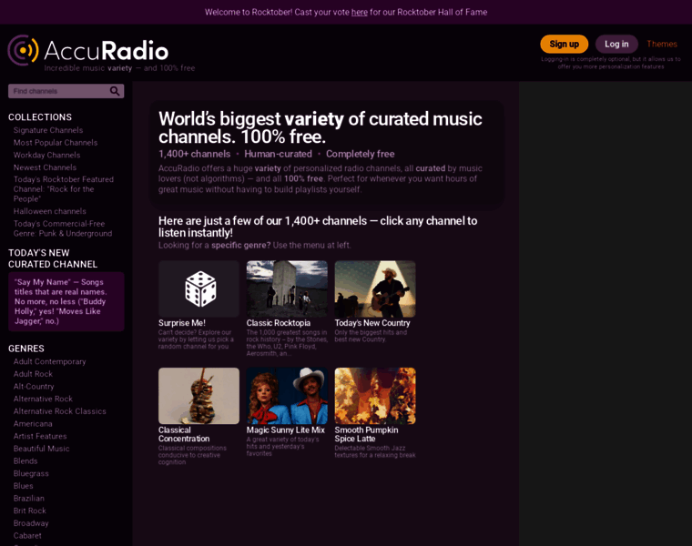Click 'Human-curated' text

point(278,154)
